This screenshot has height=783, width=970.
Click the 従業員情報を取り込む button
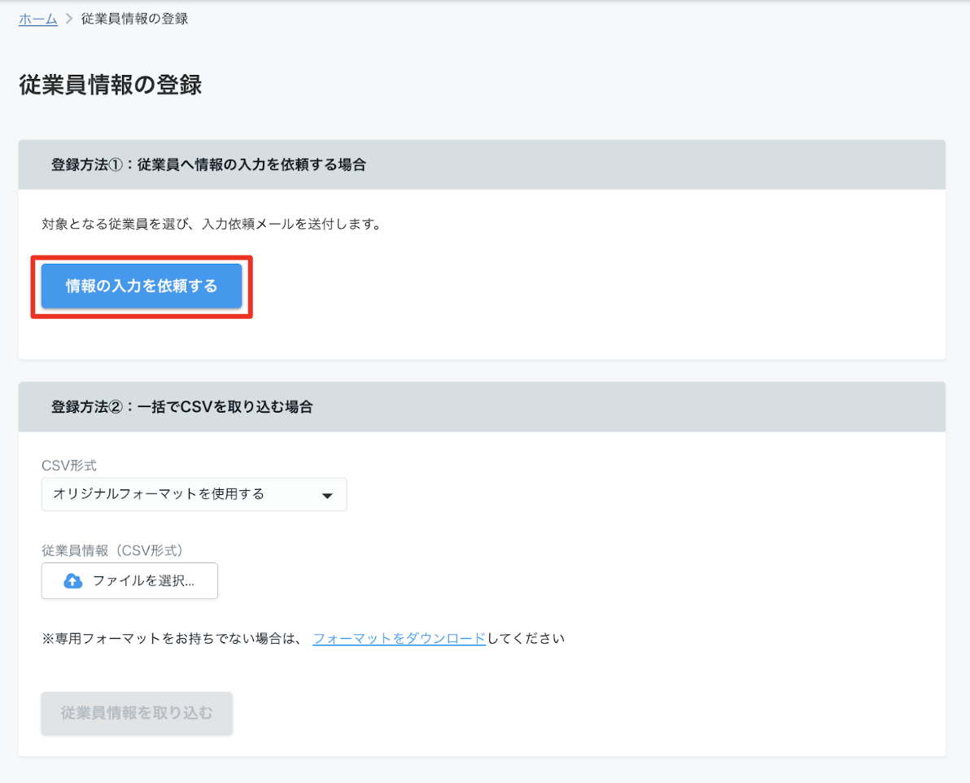137,713
